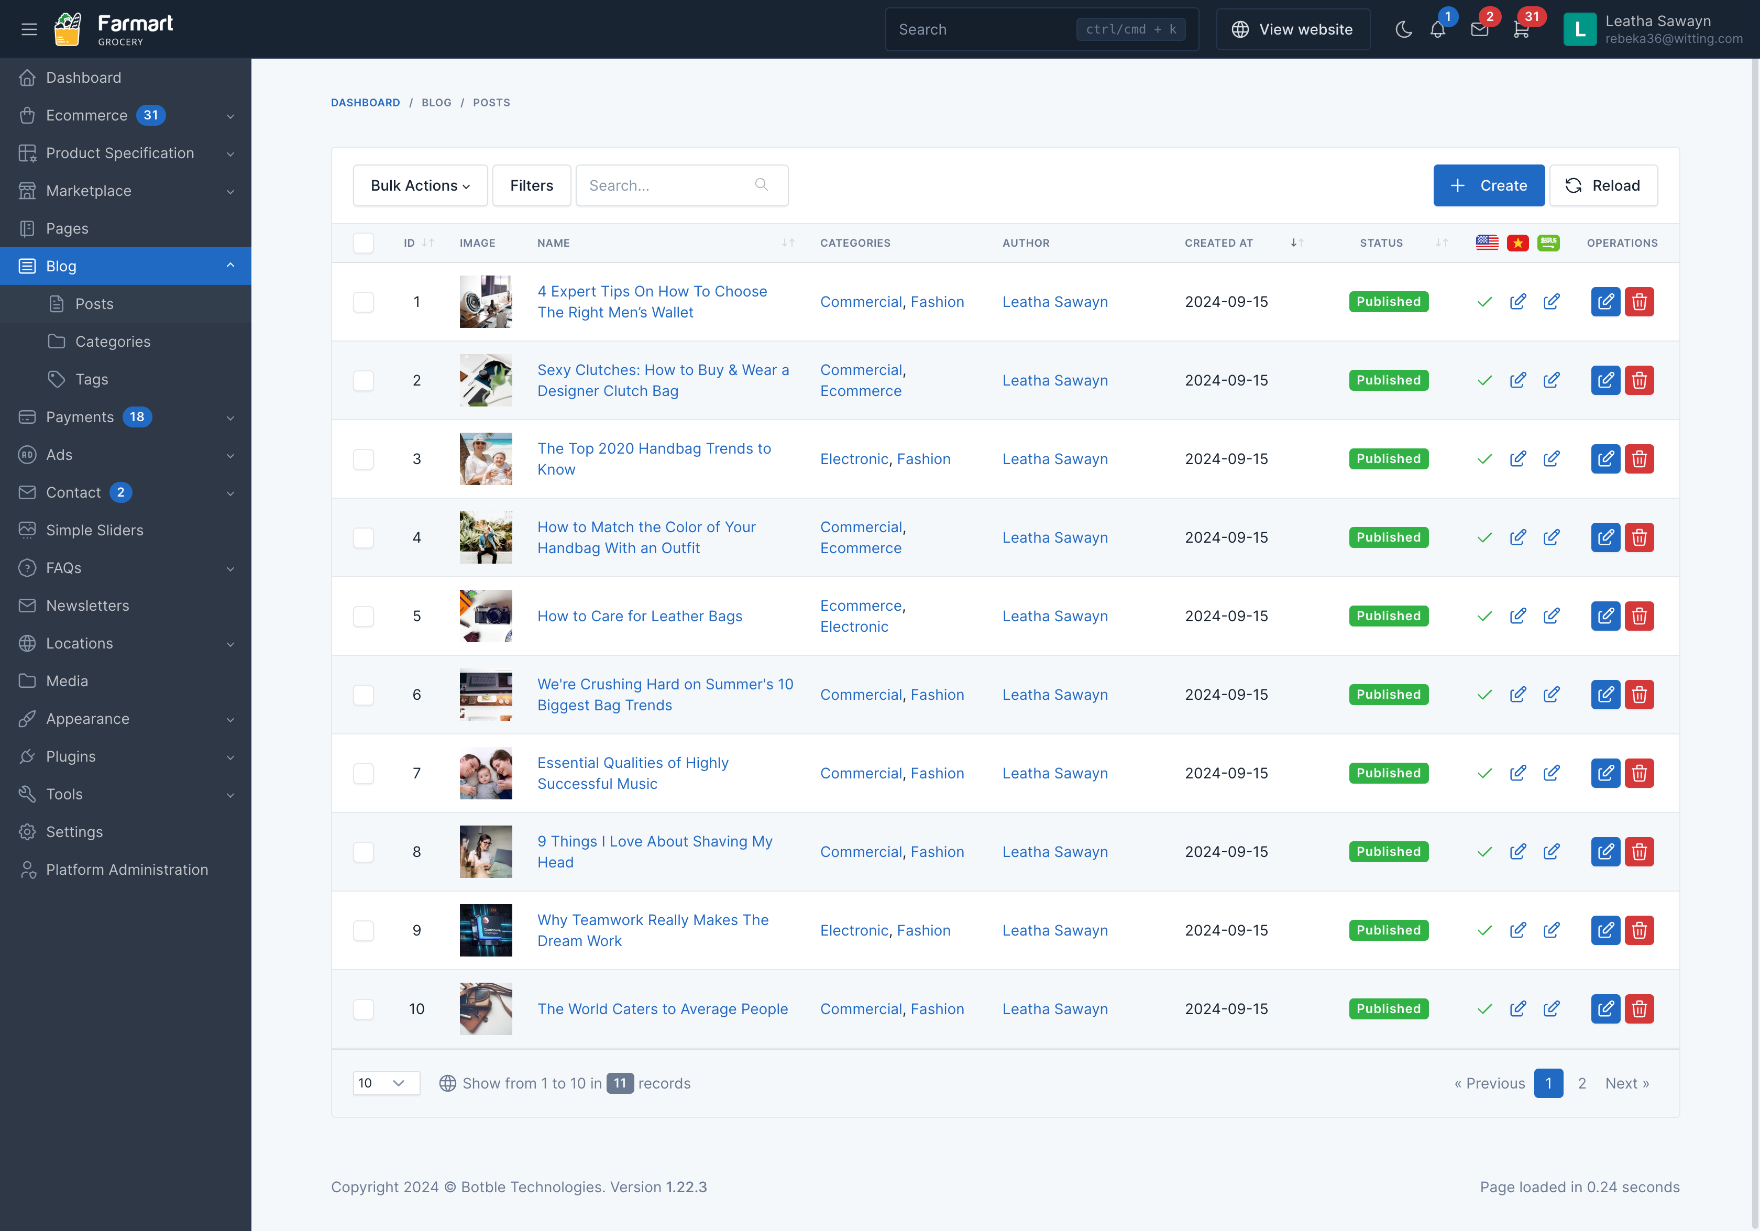Open the notifications bell

click(x=1437, y=29)
